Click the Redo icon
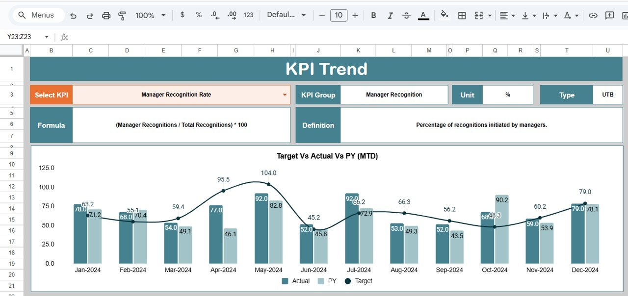628x296 pixels. (90, 16)
